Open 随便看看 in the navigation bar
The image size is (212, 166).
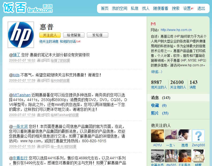pyautogui.click(x=161, y=8)
